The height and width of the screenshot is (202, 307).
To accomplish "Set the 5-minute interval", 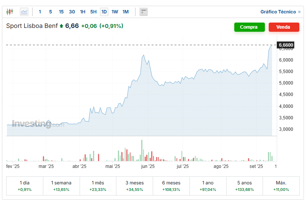I will pyautogui.click(x=51, y=12).
